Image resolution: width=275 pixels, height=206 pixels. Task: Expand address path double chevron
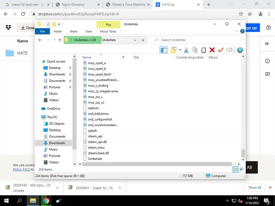coord(71,40)
